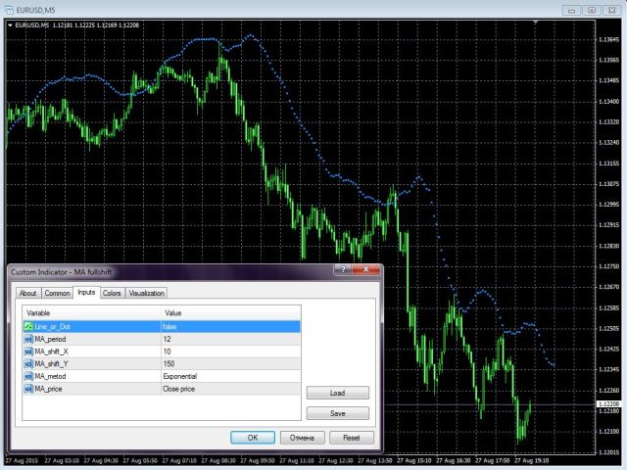This screenshot has width=627, height=470.
Task: Open the MA_metod Exponential value dropdown
Action: (228, 376)
